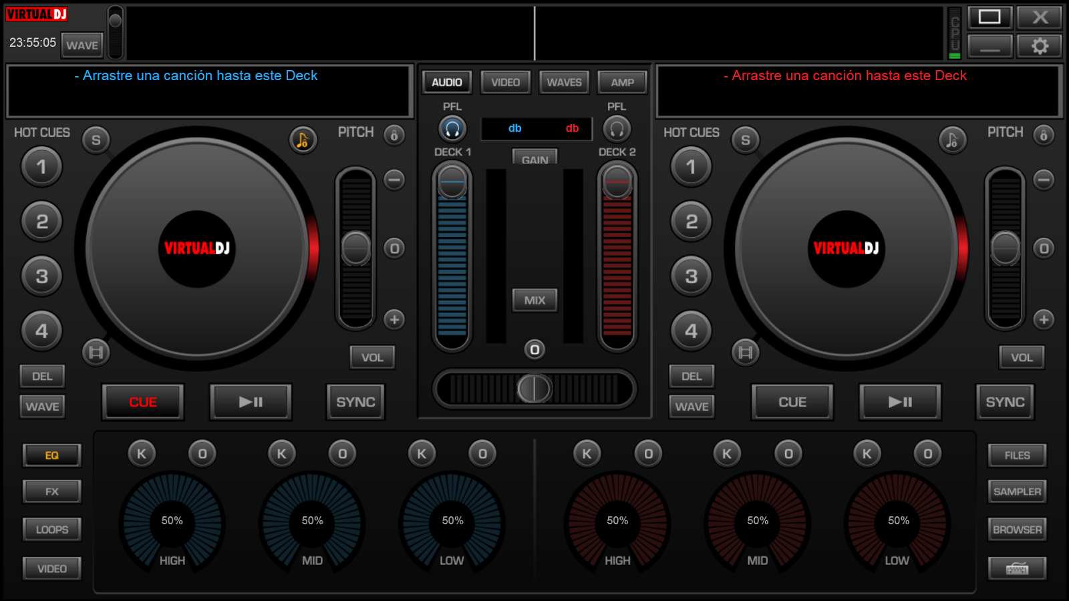Click the S icon above right deck hot cues
1069x601 pixels.
[x=745, y=141]
